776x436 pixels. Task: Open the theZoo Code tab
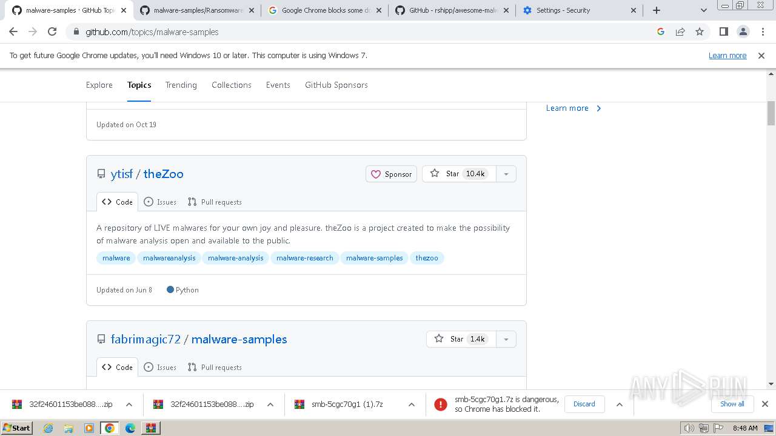pos(117,202)
